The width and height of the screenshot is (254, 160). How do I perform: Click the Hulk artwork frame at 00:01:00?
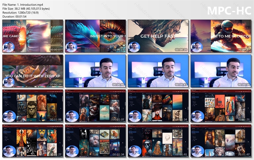[x=33, y=106]
